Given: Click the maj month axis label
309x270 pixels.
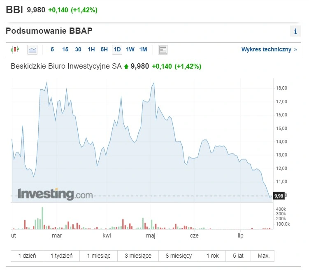Looking at the screenshot, I should [x=151, y=235].
